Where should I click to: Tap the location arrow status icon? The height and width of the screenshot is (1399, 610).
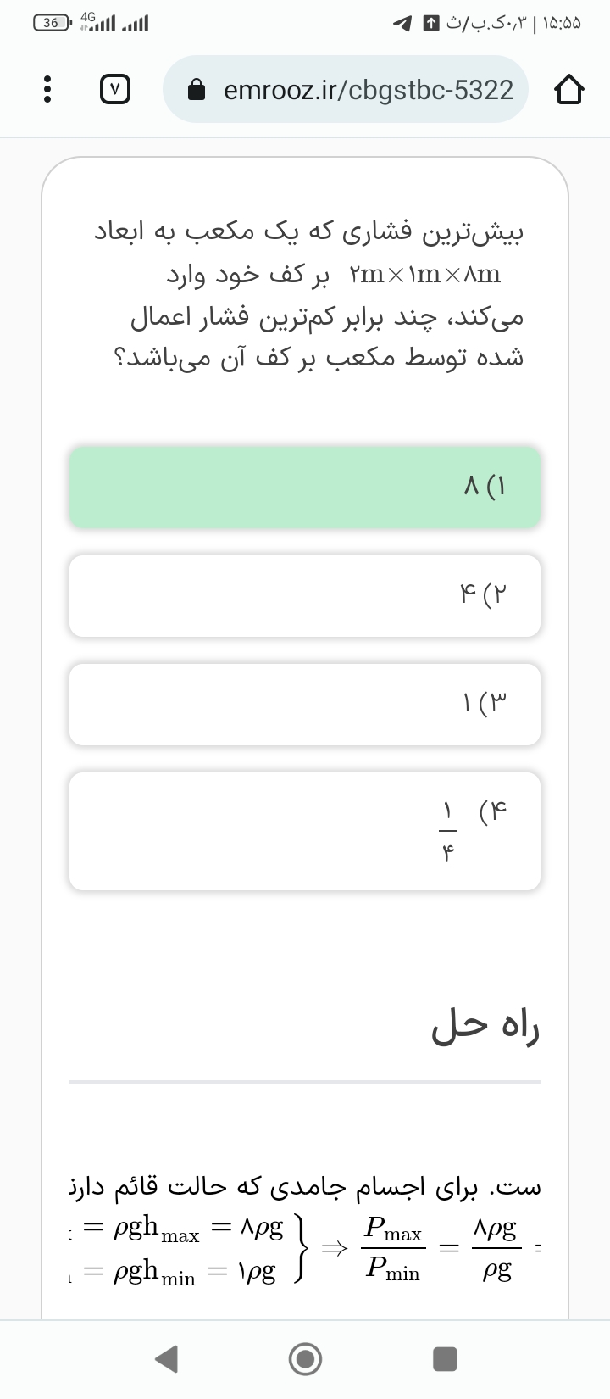(x=402, y=23)
